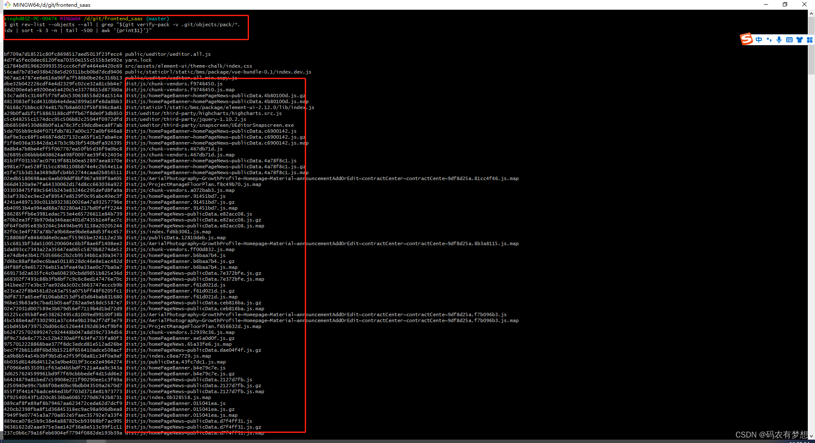Click the git rev-list command text

122,27
